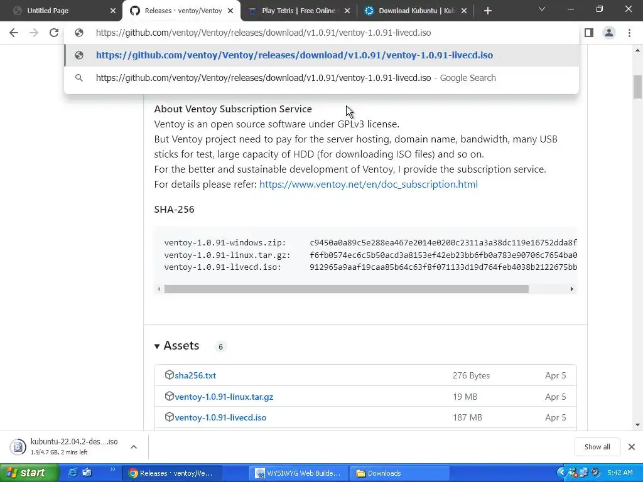The height and width of the screenshot is (482, 643).
Task: Select the Releases ventoy/Ventoy tab
Action: 181,11
